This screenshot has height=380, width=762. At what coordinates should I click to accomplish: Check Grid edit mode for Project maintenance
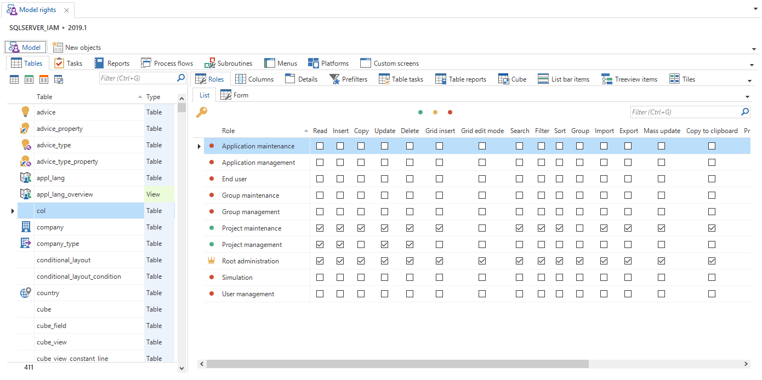pos(482,228)
